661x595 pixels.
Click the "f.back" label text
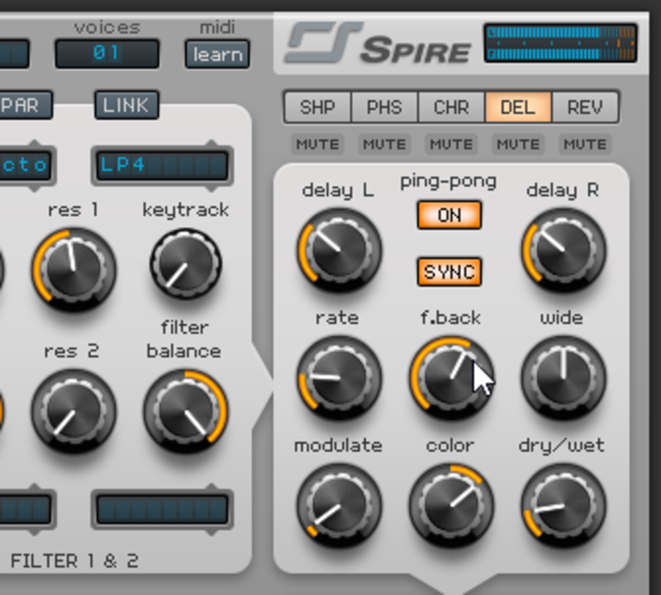(450, 318)
